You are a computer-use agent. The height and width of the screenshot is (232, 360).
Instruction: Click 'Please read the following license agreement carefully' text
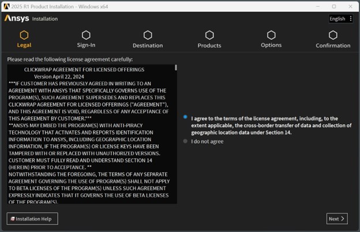(70, 59)
